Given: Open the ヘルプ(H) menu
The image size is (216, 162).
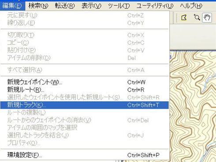Looking at the screenshot, I should click(191, 6).
